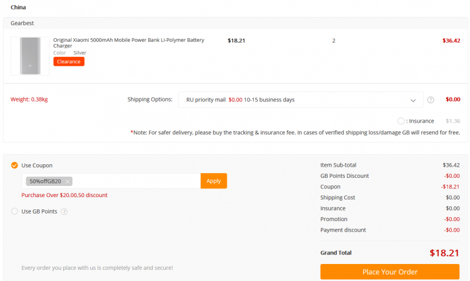Click the Apply coupon button
Image resolution: width=470 pixels, height=281 pixels.
pyautogui.click(x=214, y=181)
